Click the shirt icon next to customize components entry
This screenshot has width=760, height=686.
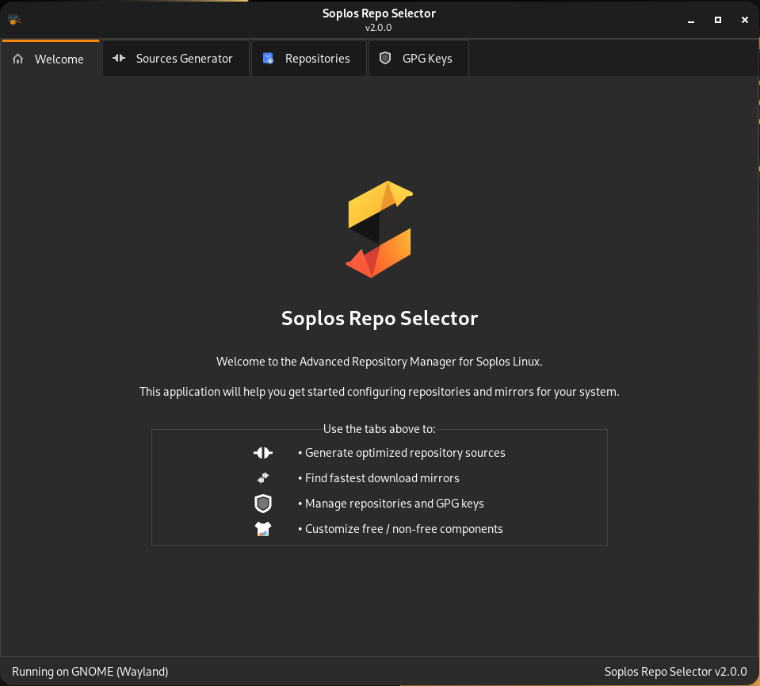tap(262, 529)
